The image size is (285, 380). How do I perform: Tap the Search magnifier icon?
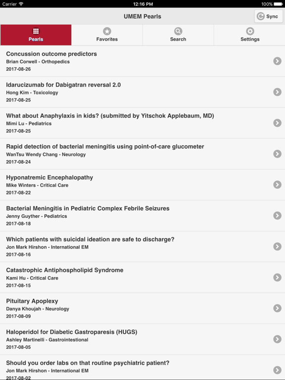point(178,31)
